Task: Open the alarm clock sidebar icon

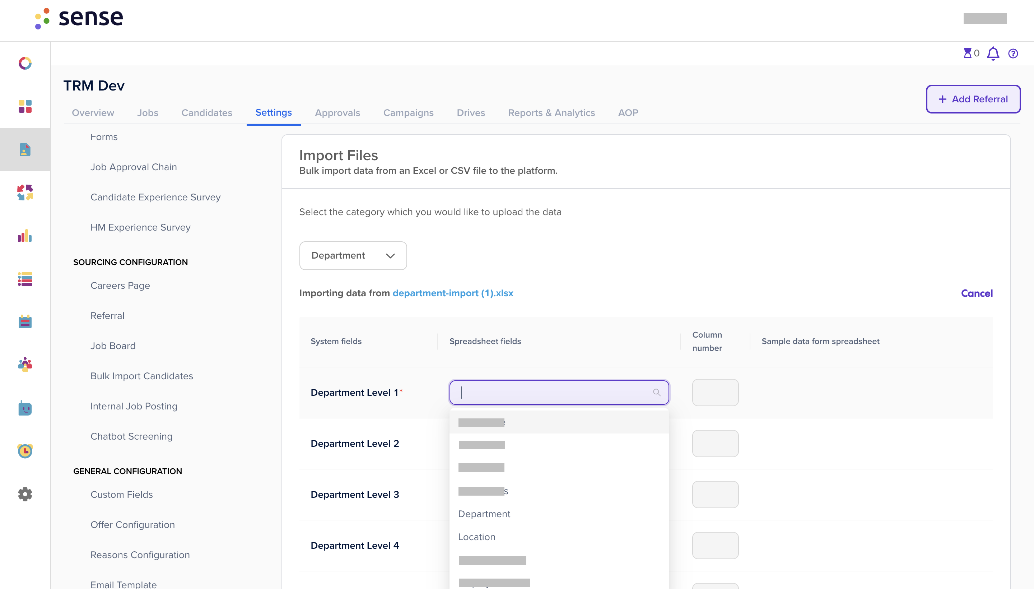Action: [25, 450]
